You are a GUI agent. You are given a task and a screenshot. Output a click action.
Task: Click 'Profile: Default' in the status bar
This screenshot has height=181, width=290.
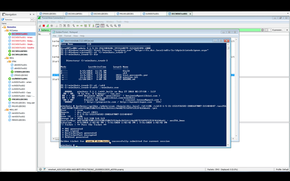pos(282,169)
